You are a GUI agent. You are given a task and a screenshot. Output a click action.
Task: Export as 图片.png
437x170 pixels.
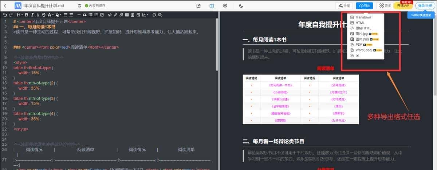pos(364,39)
